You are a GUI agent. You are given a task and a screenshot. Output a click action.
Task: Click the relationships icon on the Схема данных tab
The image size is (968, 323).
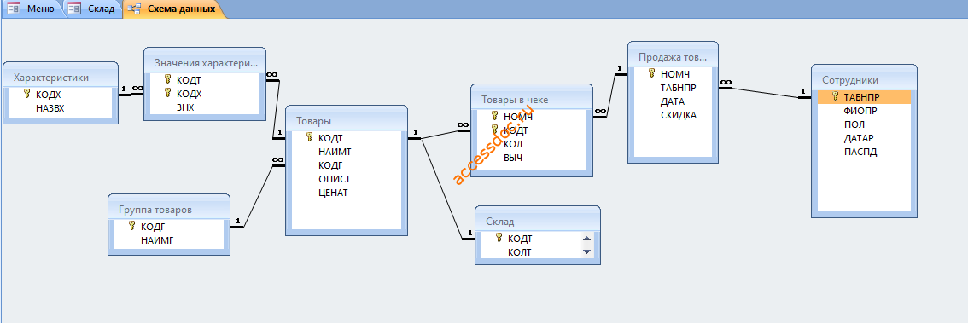point(134,9)
